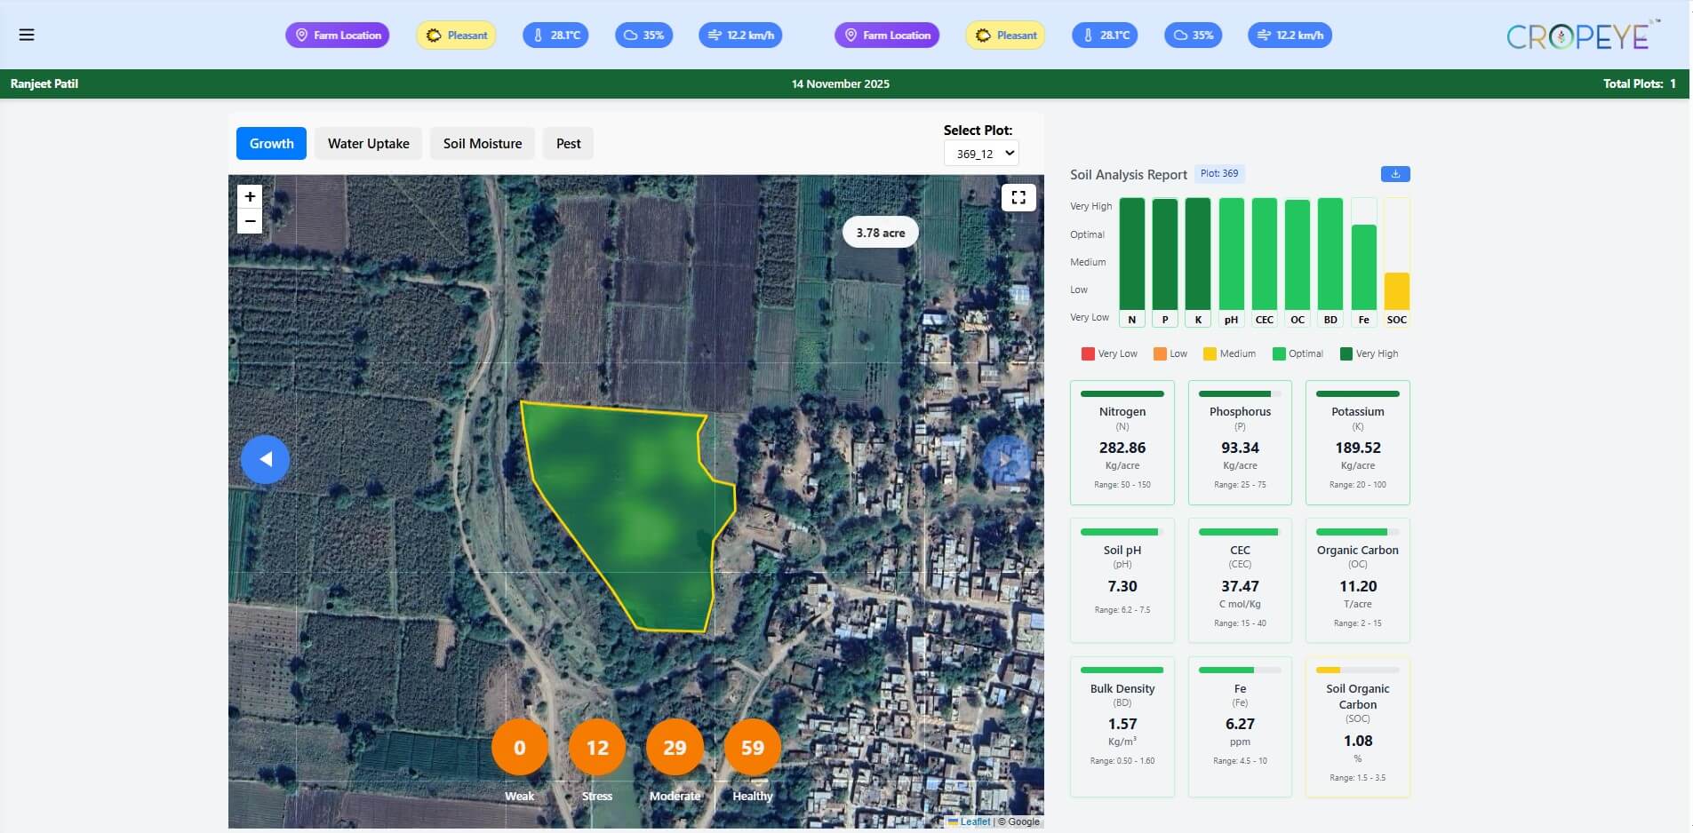Click the Stress count circle 12
This screenshot has width=1693, height=833.
(596, 748)
